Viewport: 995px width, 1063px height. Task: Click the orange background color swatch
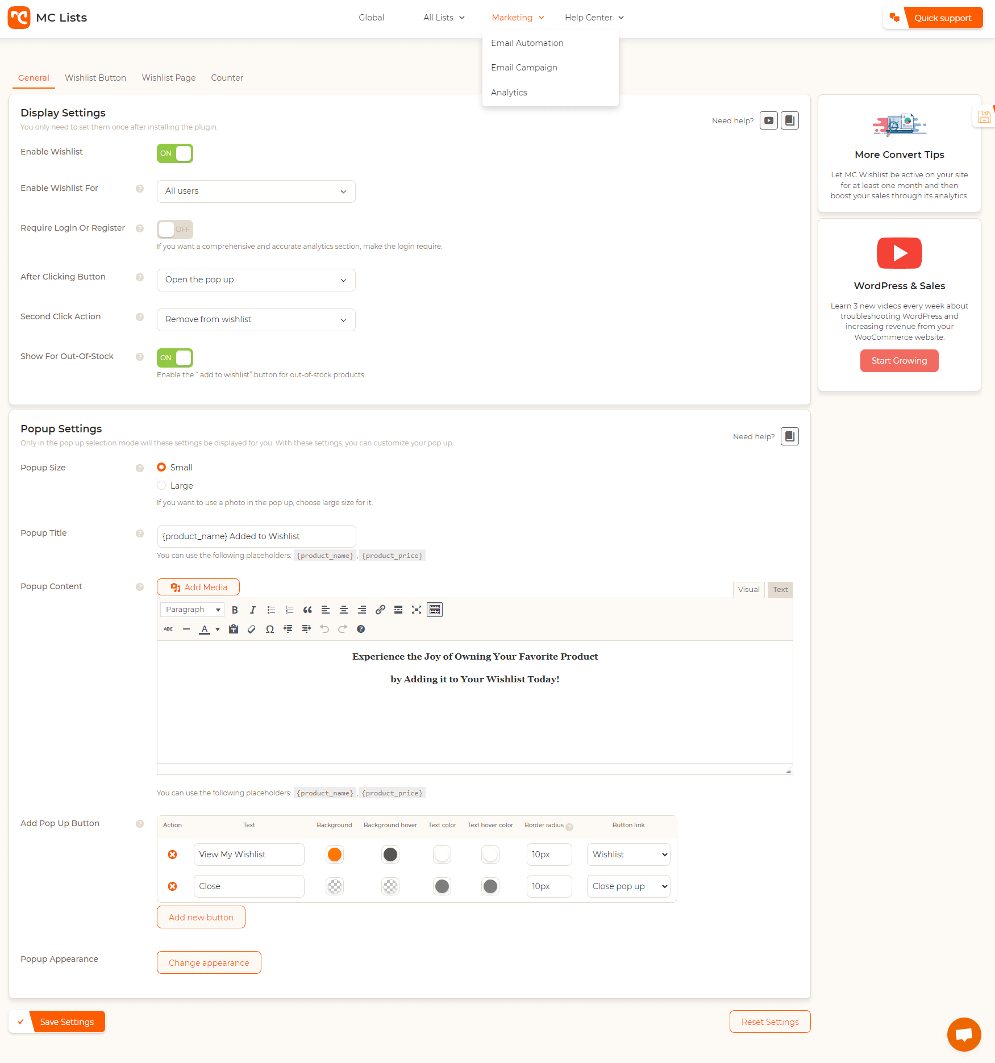(334, 854)
